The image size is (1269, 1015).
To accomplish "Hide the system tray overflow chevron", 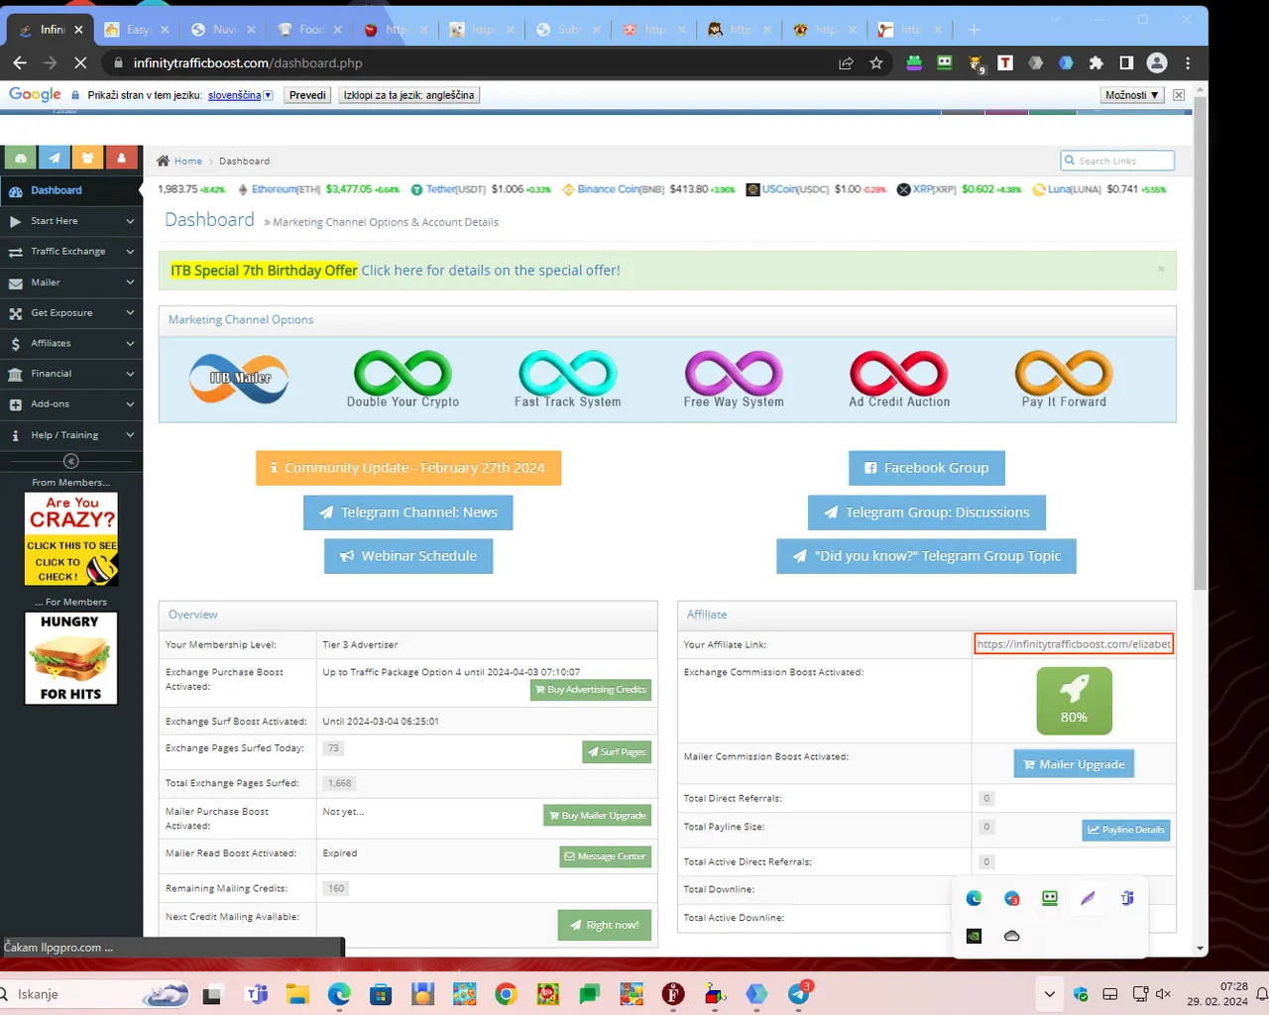I will pyautogui.click(x=1049, y=993).
